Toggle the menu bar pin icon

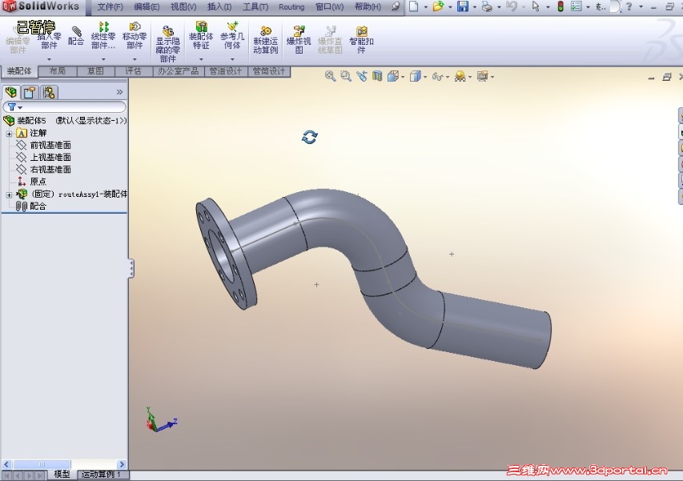pos(395,6)
